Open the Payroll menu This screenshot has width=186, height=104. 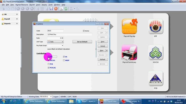pos(32,5)
